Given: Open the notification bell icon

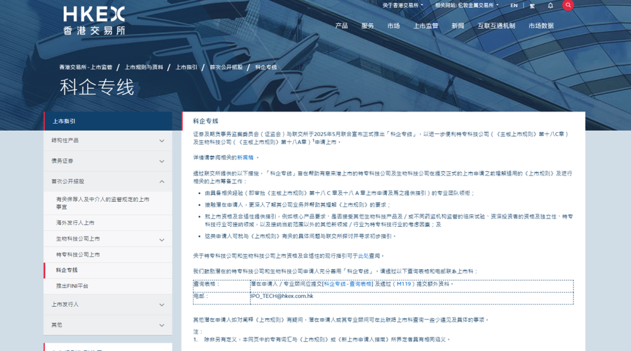Looking at the screenshot, I should point(550,6).
